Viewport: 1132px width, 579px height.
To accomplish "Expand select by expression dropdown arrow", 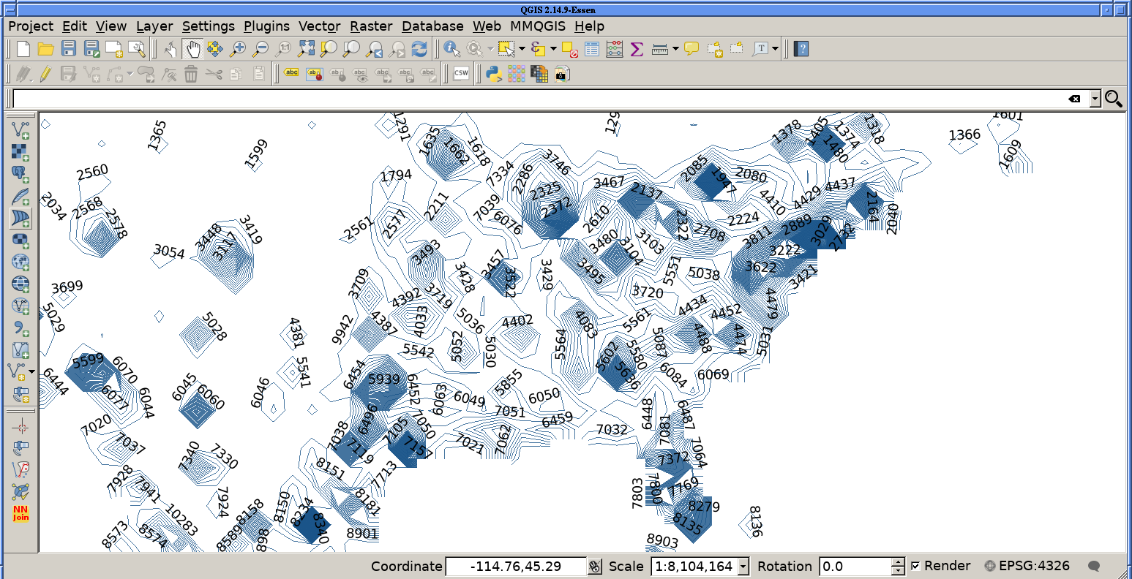I will (554, 49).
